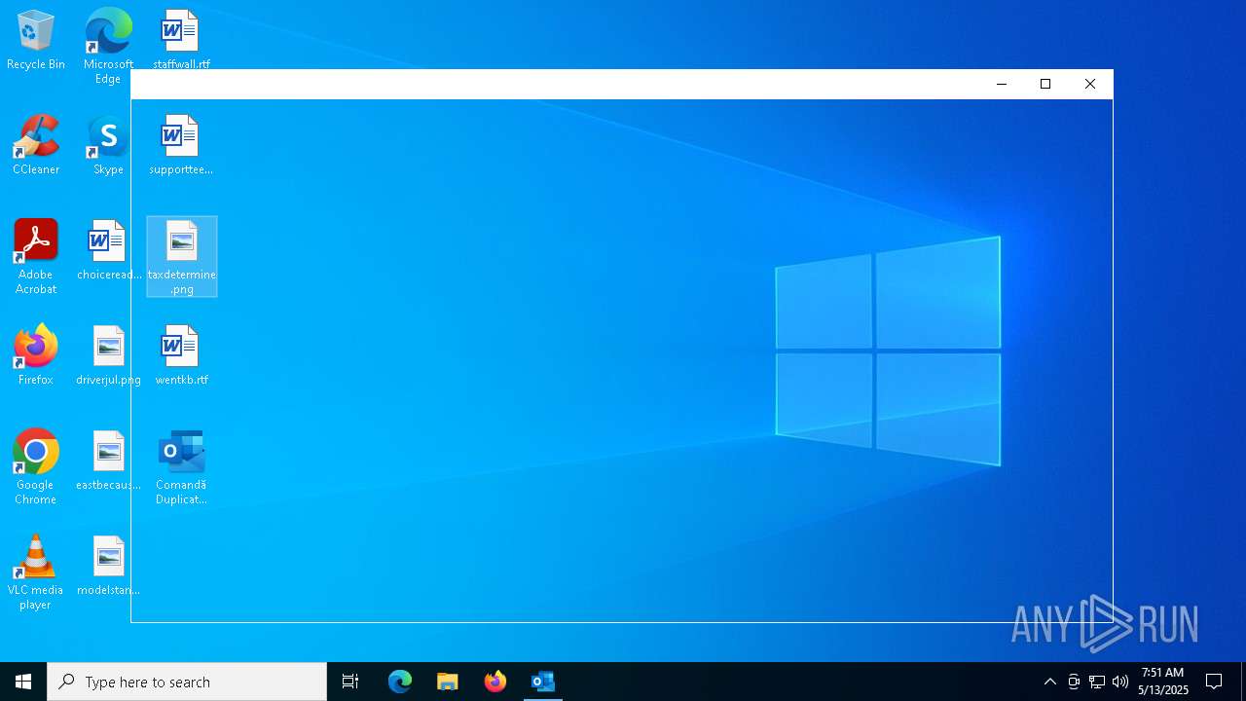Close the blank window
Viewport: 1246px width, 701px height.
pyautogui.click(x=1090, y=84)
